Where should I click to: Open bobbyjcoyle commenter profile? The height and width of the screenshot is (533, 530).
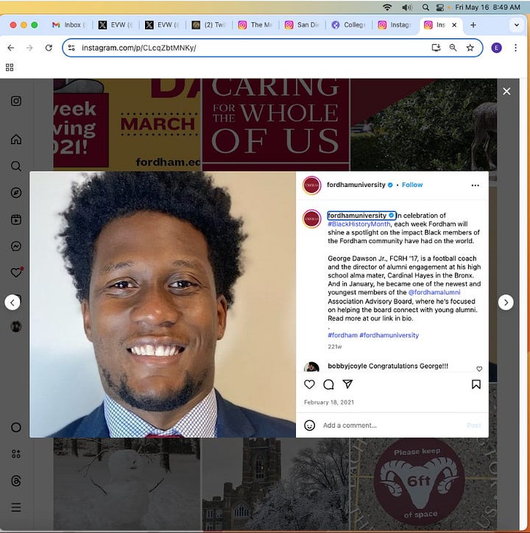tap(347, 366)
